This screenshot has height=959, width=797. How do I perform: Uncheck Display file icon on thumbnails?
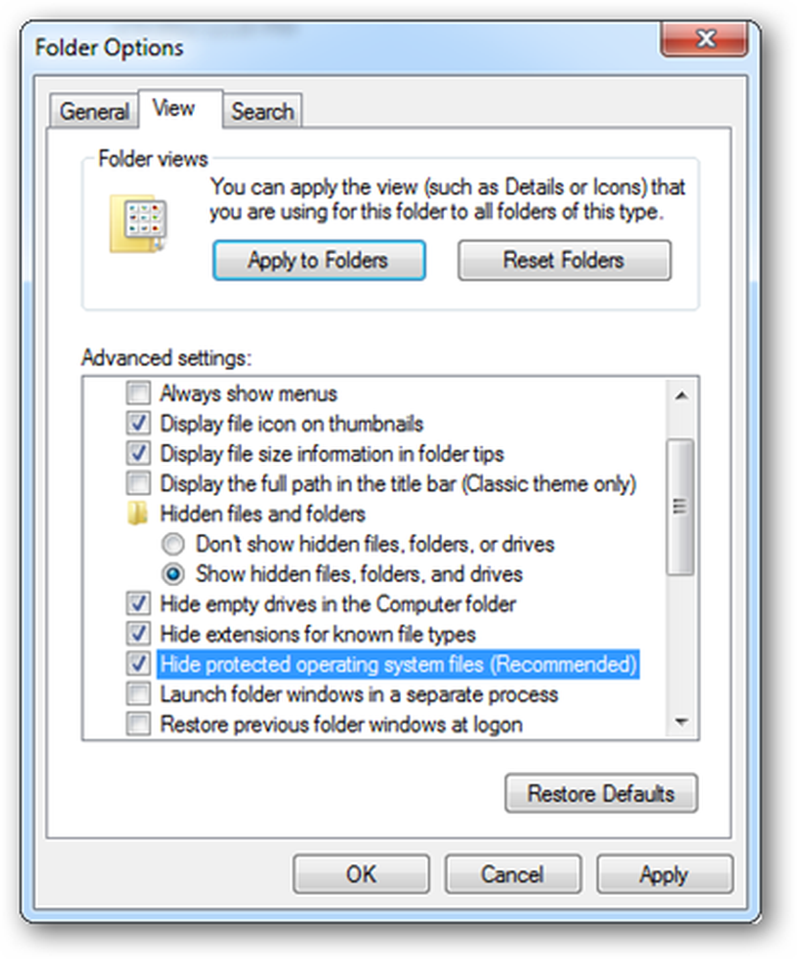pos(138,423)
